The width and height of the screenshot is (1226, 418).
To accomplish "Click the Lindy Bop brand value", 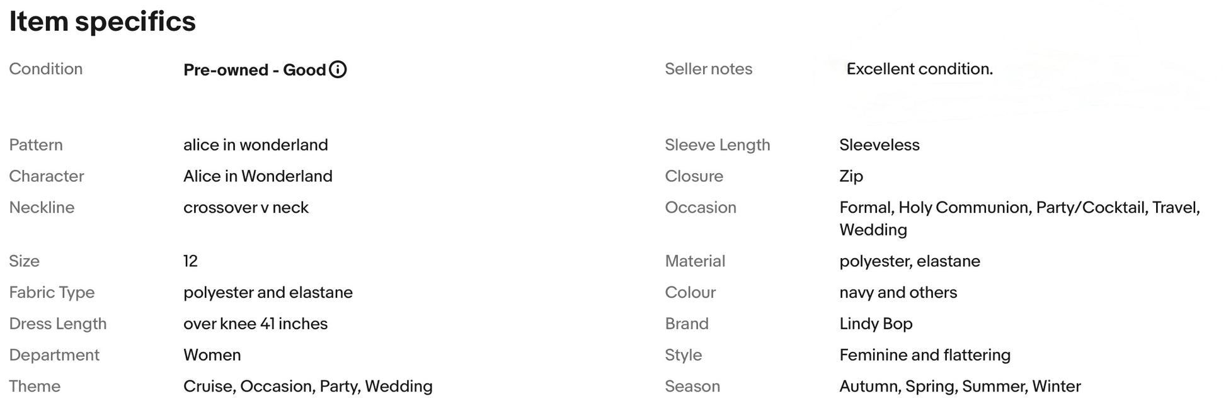I will click(876, 324).
